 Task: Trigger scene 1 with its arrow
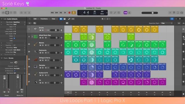click(68, 92)
